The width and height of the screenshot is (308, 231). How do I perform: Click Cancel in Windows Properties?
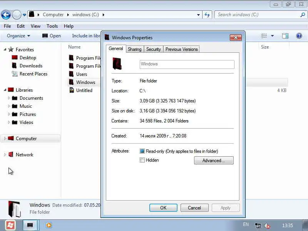click(194, 208)
